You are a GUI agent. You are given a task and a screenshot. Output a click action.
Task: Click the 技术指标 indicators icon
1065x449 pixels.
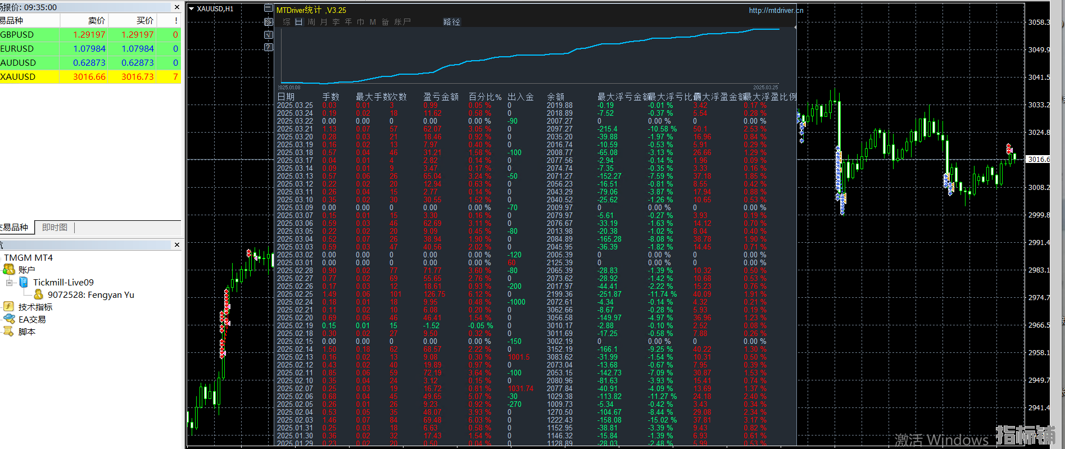[x=9, y=307]
